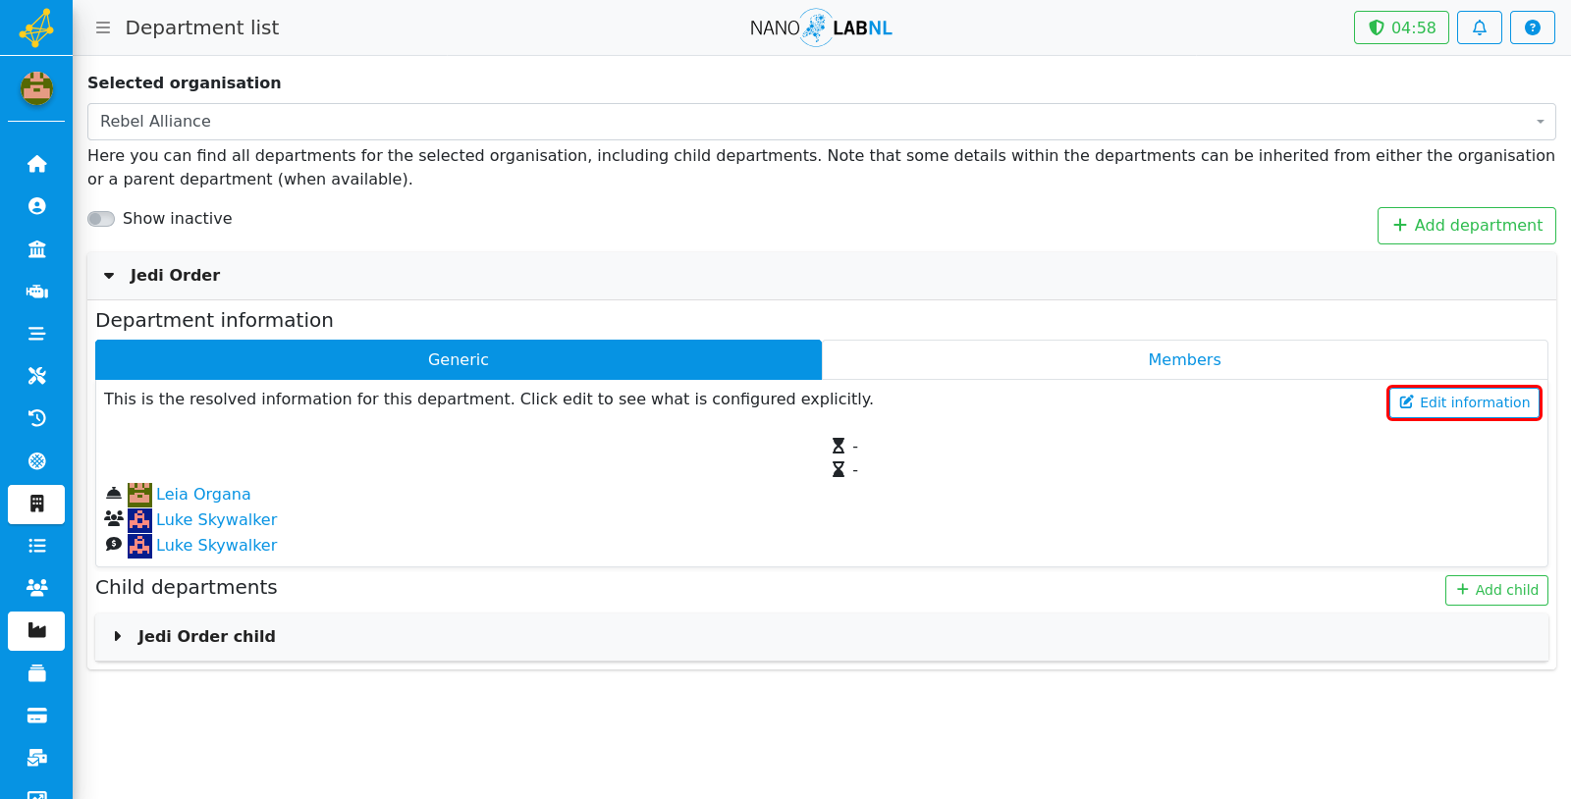
Task: Go to the Home icon in the sidebar
Action: [36, 164]
